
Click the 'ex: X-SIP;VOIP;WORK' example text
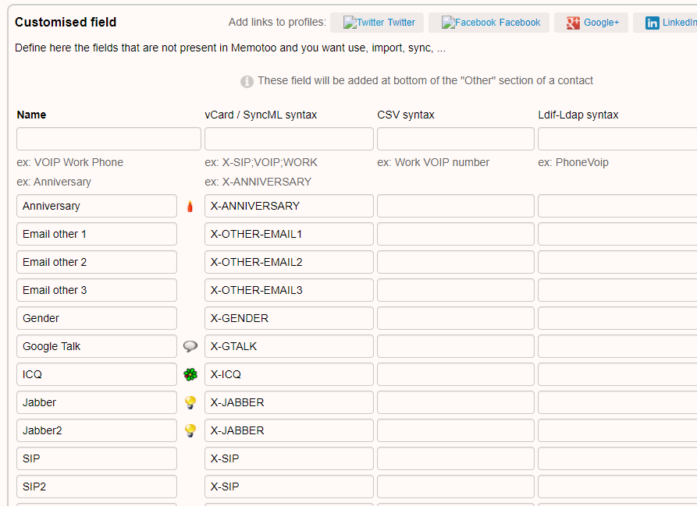coord(261,162)
